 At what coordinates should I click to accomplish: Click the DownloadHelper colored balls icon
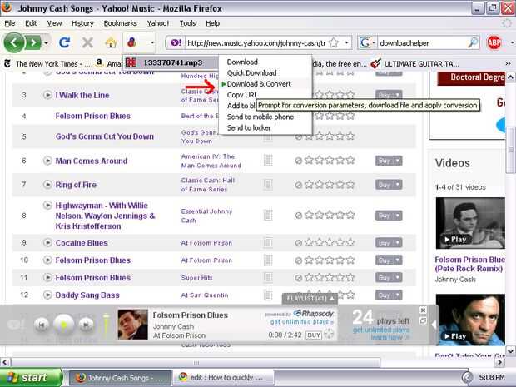click(131, 42)
